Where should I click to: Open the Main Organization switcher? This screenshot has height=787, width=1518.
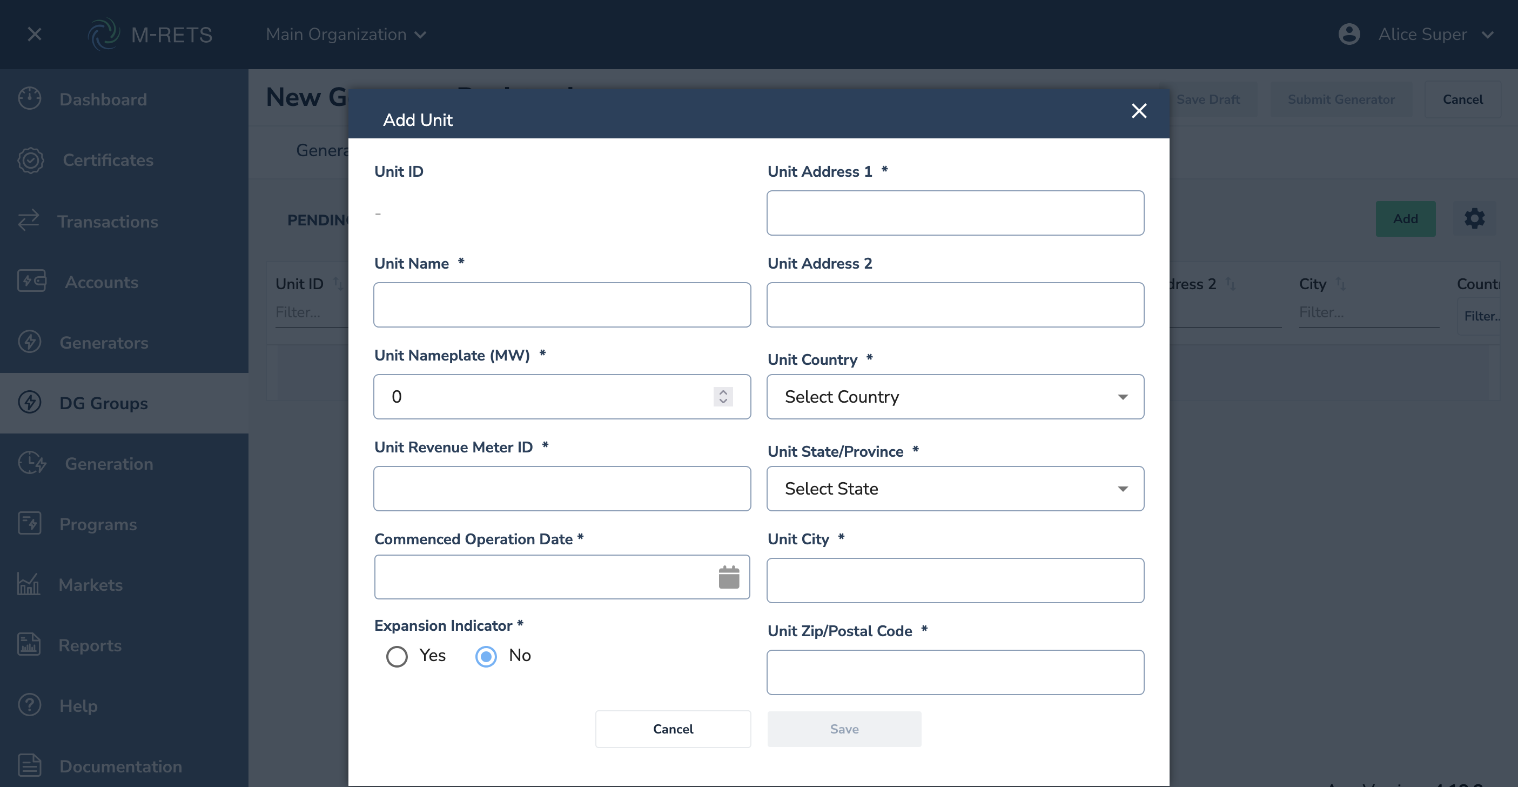pyautogui.click(x=346, y=34)
